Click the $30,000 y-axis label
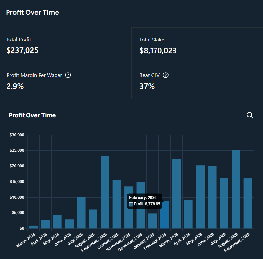 click(17, 135)
